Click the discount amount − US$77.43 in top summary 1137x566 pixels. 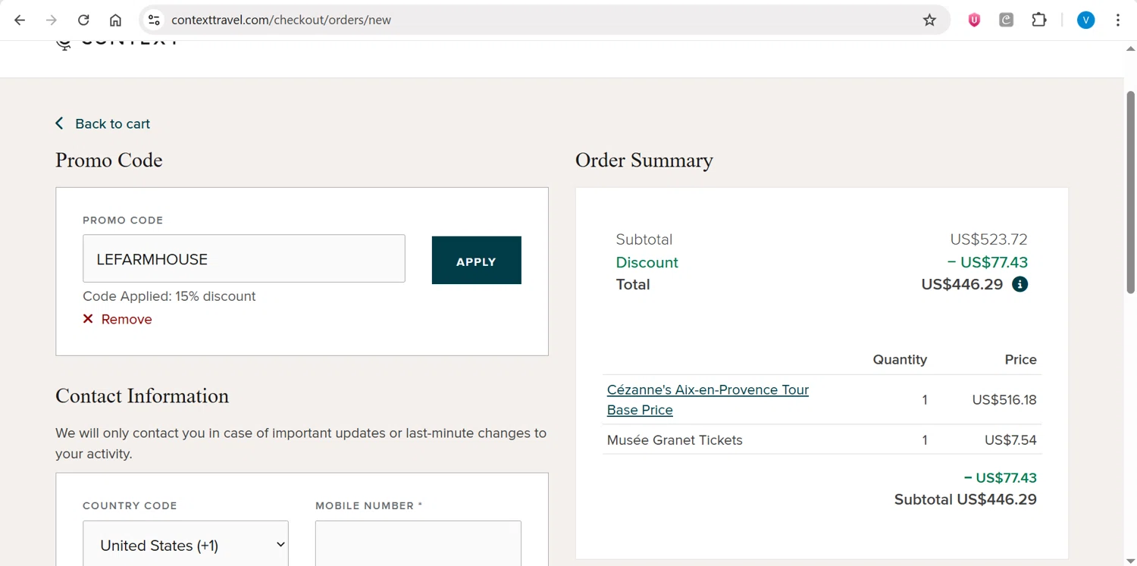[988, 262]
